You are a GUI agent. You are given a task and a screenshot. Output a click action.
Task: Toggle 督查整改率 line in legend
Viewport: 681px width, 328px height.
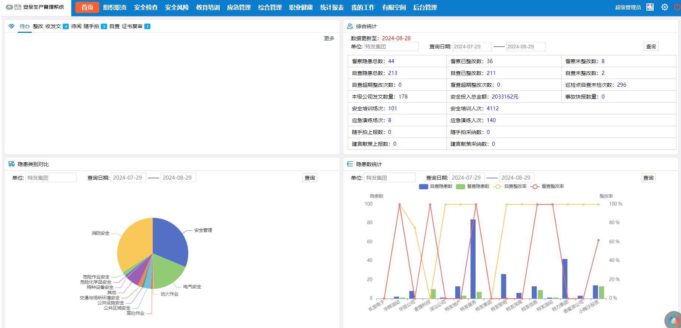tap(547, 186)
